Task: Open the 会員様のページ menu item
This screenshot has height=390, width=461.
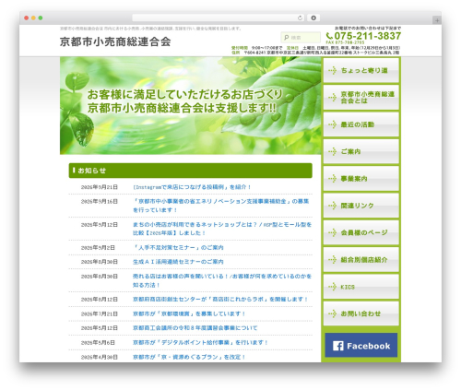Action: [x=361, y=232]
